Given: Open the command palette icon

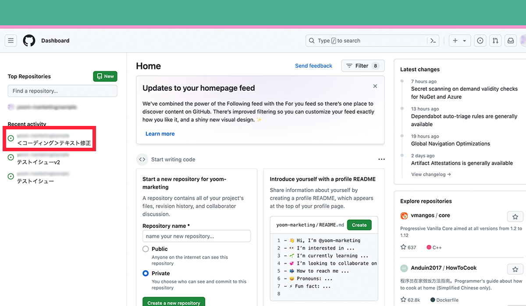Looking at the screenshot, I should click(433, 41).
